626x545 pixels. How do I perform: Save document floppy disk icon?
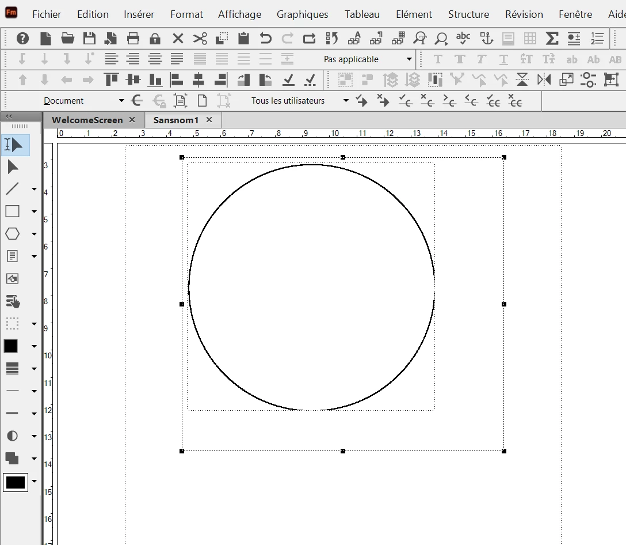click(89, 39)
